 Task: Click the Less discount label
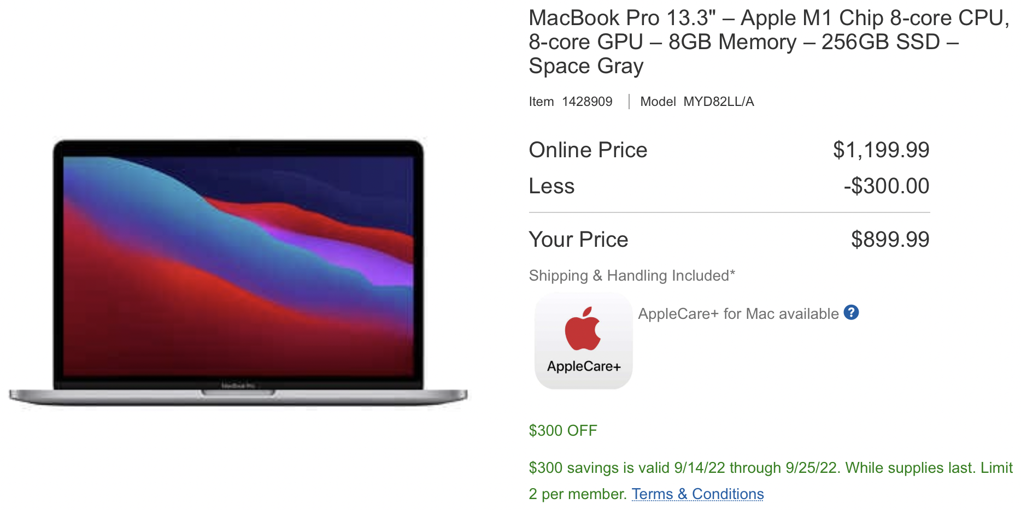point(551,186)
